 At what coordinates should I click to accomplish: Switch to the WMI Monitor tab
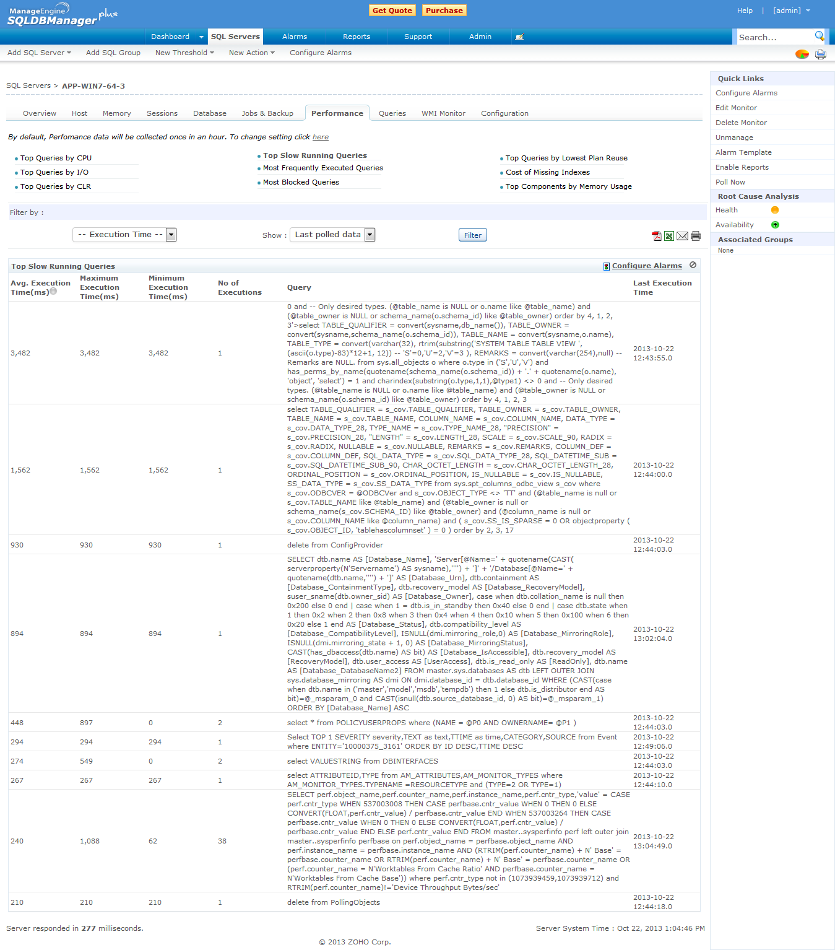[x=443, y=113]
